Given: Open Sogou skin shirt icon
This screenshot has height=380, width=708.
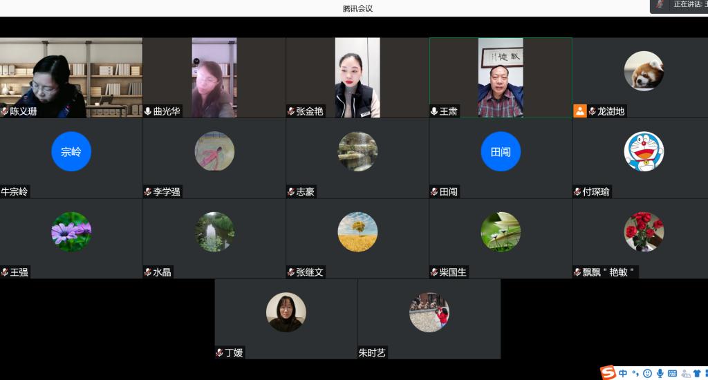Looking at the screenshot, I should (x=697, y=373).
